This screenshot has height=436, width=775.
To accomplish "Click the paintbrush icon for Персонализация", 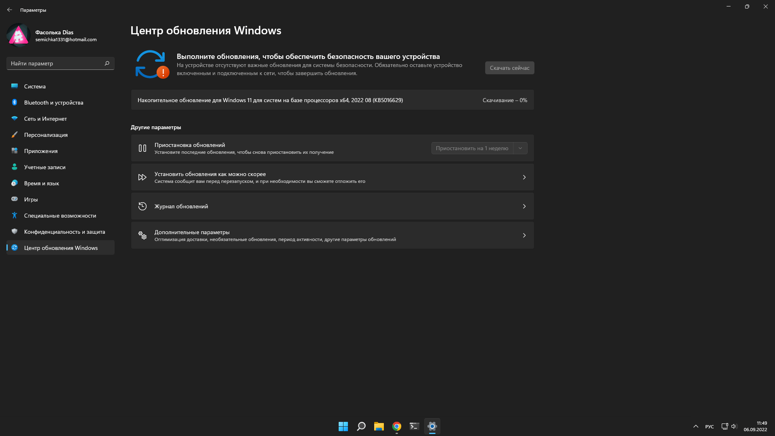I will pos(15,134).
